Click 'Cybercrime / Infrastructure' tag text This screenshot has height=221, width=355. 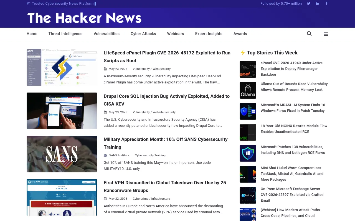tap(151, 199)
